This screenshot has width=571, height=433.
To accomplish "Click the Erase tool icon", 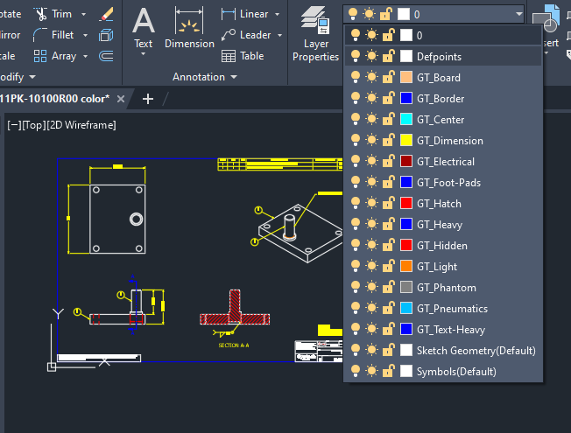I will (x=106, y=14).
